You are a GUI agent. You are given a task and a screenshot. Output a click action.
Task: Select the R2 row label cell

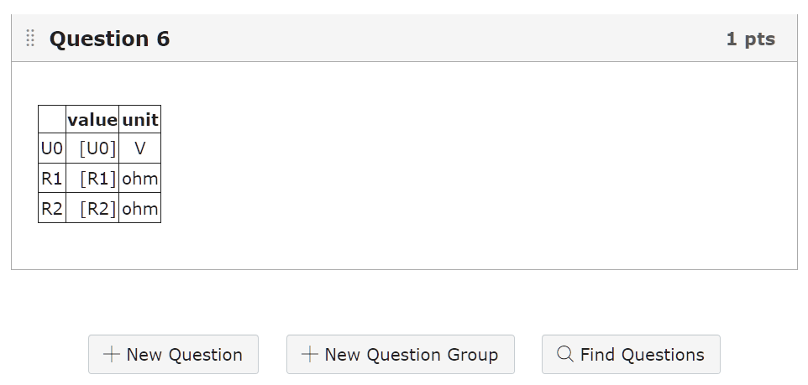(51, 208)
